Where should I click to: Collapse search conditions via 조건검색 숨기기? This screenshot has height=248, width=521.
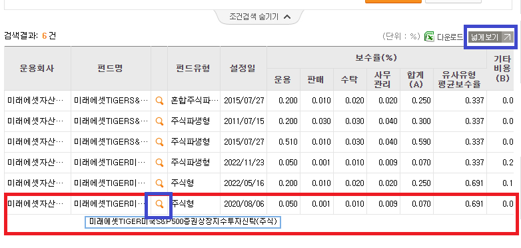(x=260, y=17)
